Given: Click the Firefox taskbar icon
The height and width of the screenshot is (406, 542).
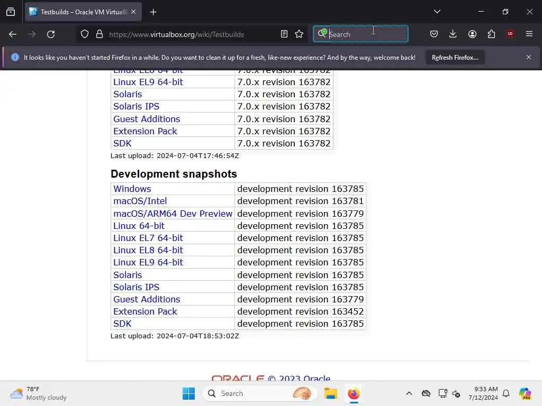Looking at the screenshot, I should [x=354, y=393].
